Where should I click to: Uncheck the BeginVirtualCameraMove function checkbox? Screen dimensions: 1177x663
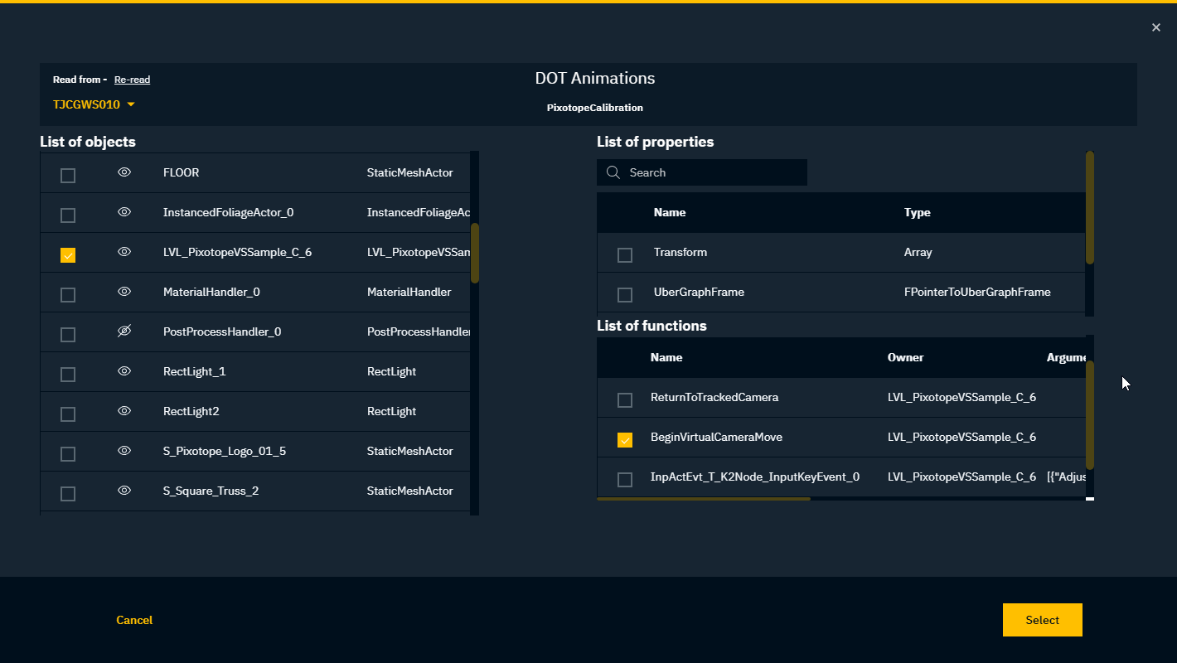click(x=625, y=440)
